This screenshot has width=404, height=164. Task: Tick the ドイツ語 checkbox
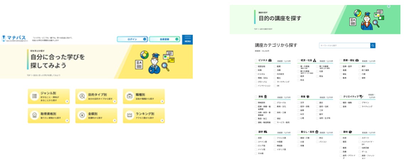(x=256, y=149)
